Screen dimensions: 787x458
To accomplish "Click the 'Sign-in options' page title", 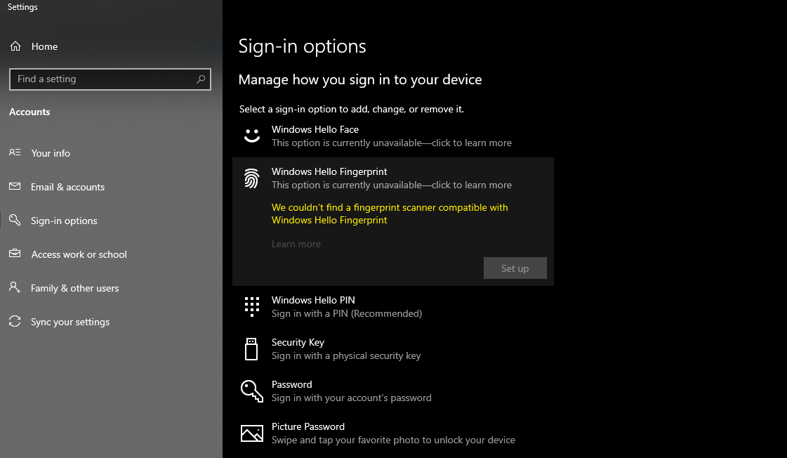I will pos(302,46).
